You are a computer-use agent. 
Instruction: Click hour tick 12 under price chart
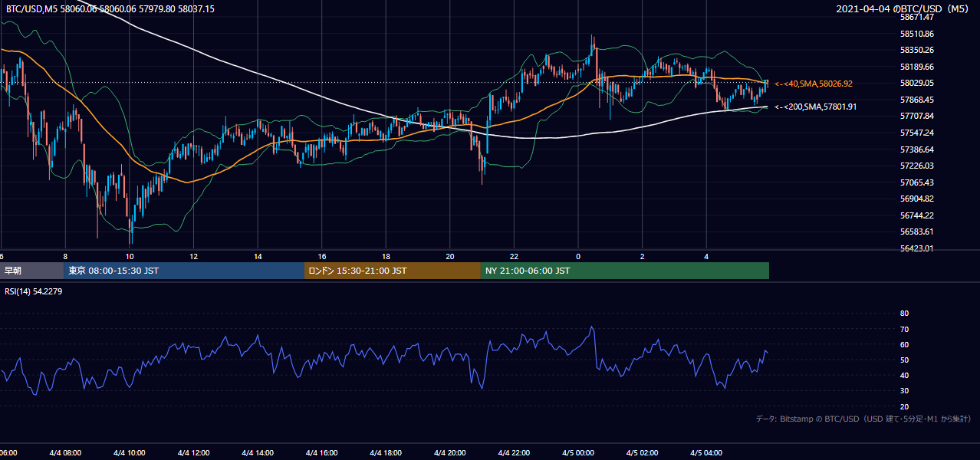pyautogui.click(x=194, y=257)
